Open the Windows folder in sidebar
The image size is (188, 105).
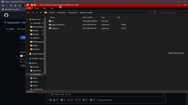36,49
